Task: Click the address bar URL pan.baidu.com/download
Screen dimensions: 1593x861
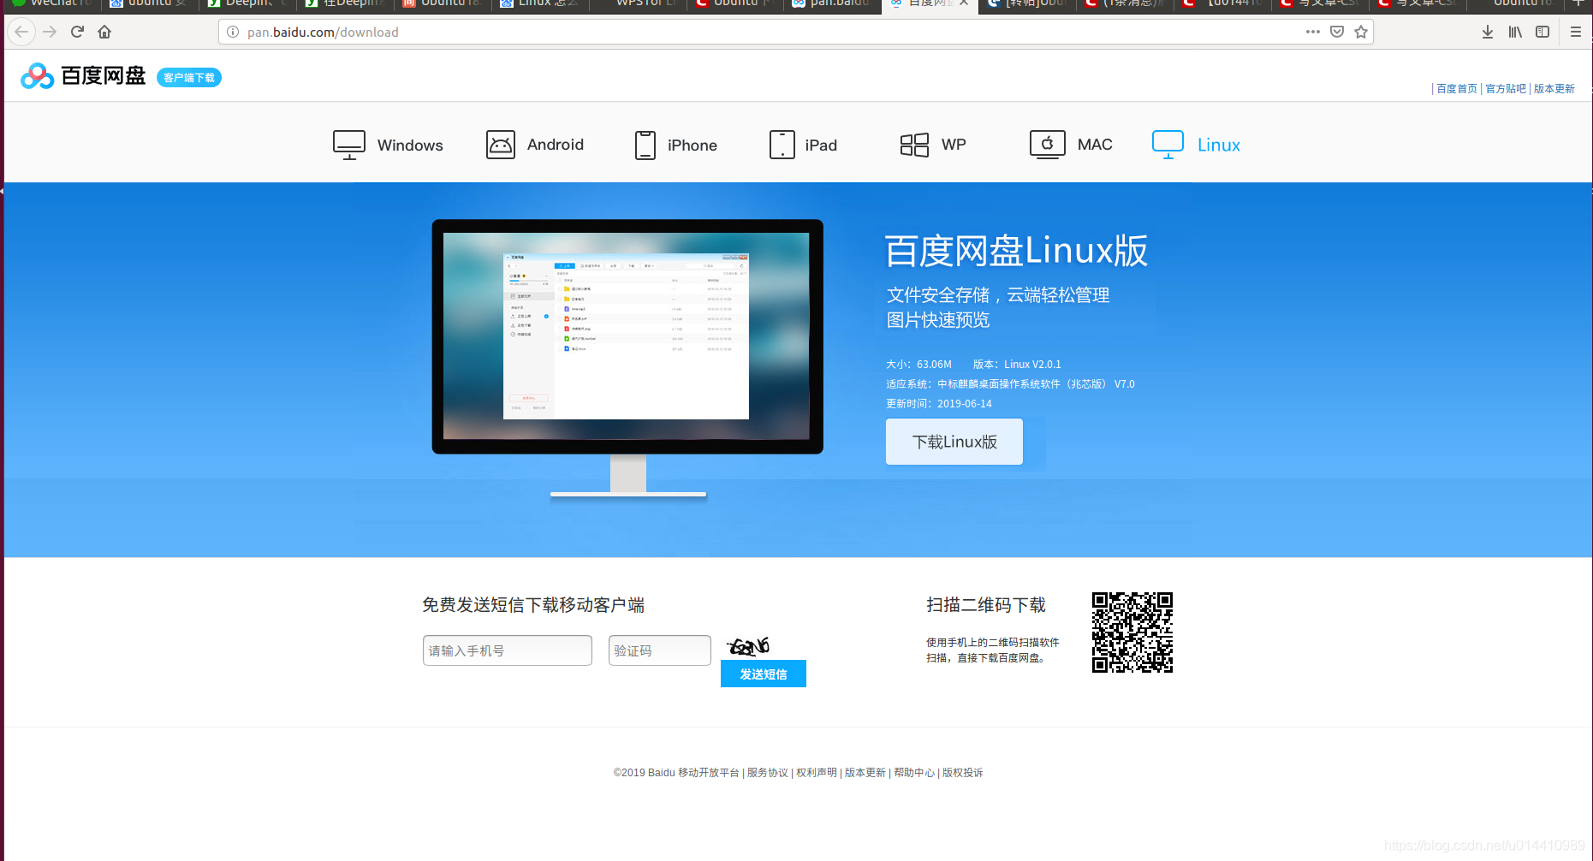Action: [x=323, y=33]
